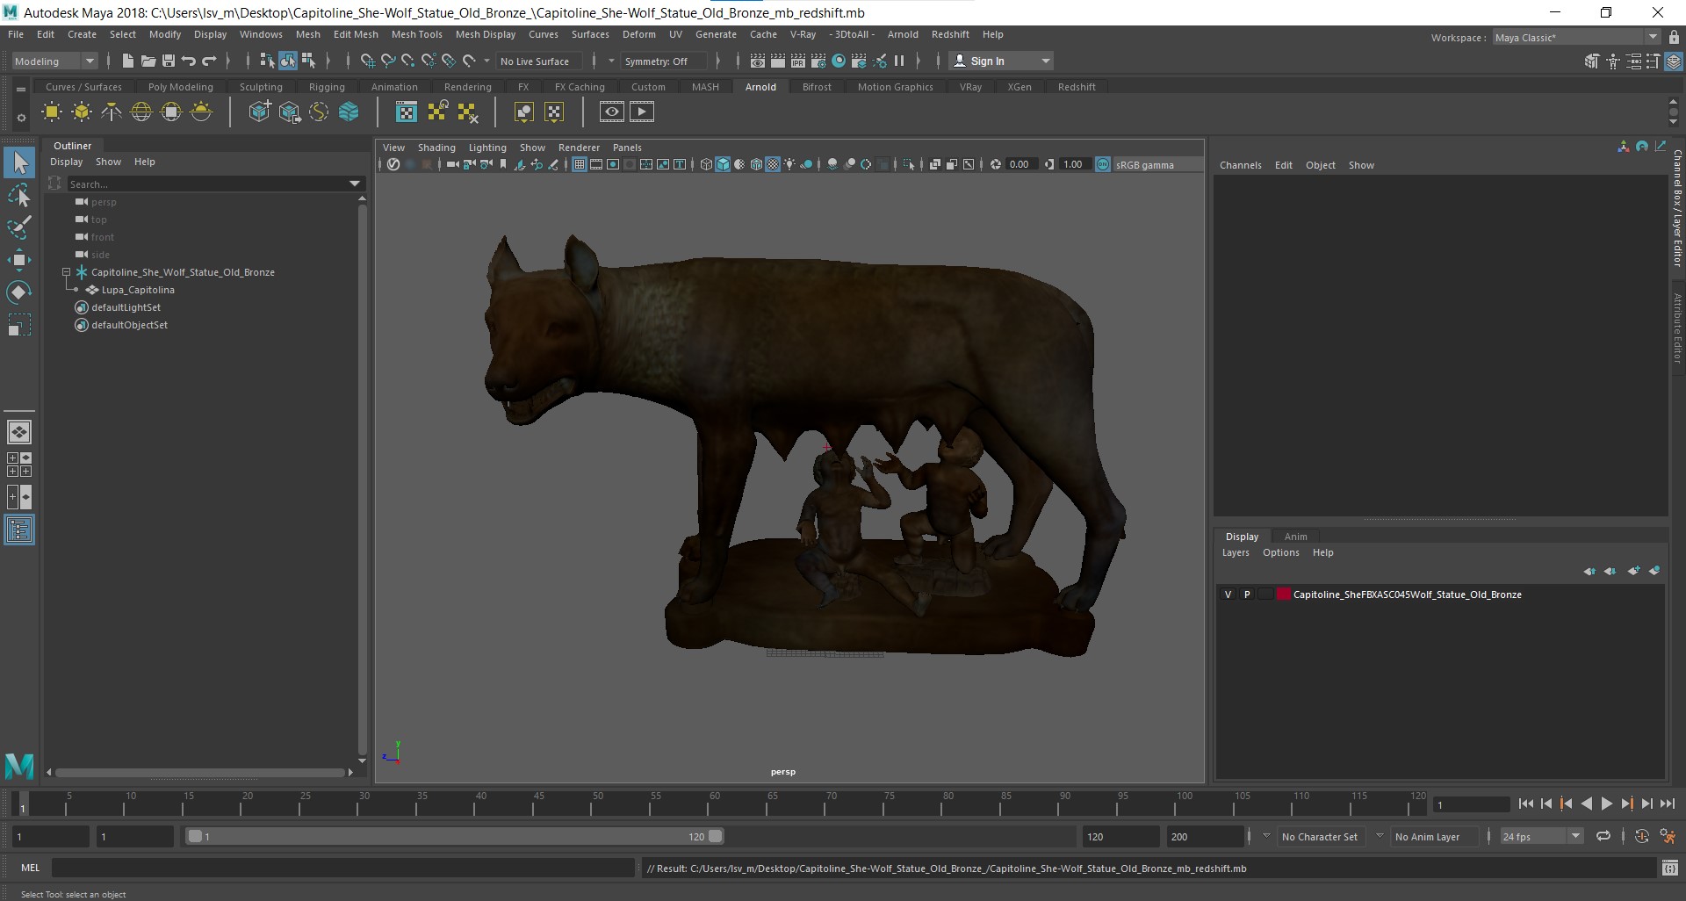Click the time range slider bar

click(455, 836)
